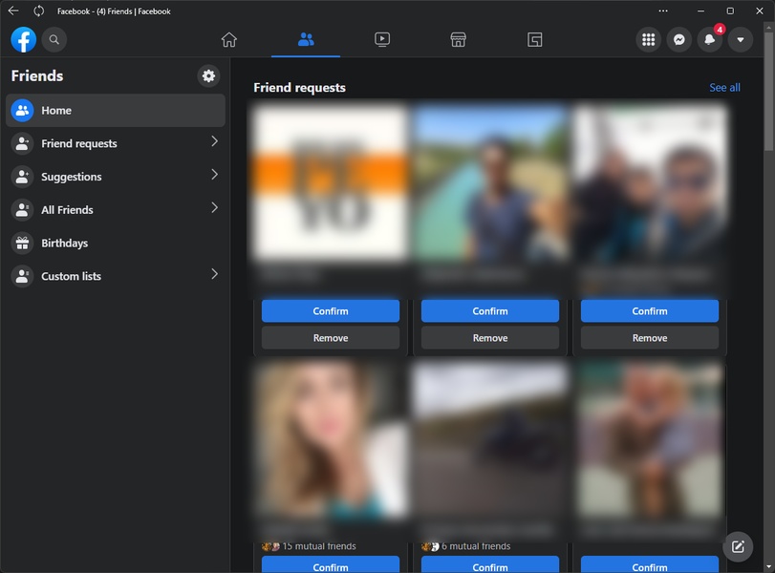775x573 pixels.
Task: Click the See all link
Action: tap(724, 88)
